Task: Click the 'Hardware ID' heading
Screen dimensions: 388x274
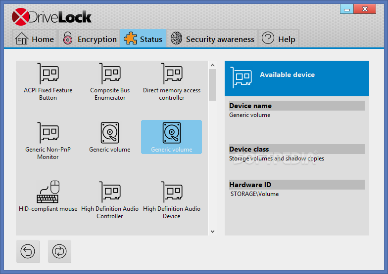Action: coord(250,185)
